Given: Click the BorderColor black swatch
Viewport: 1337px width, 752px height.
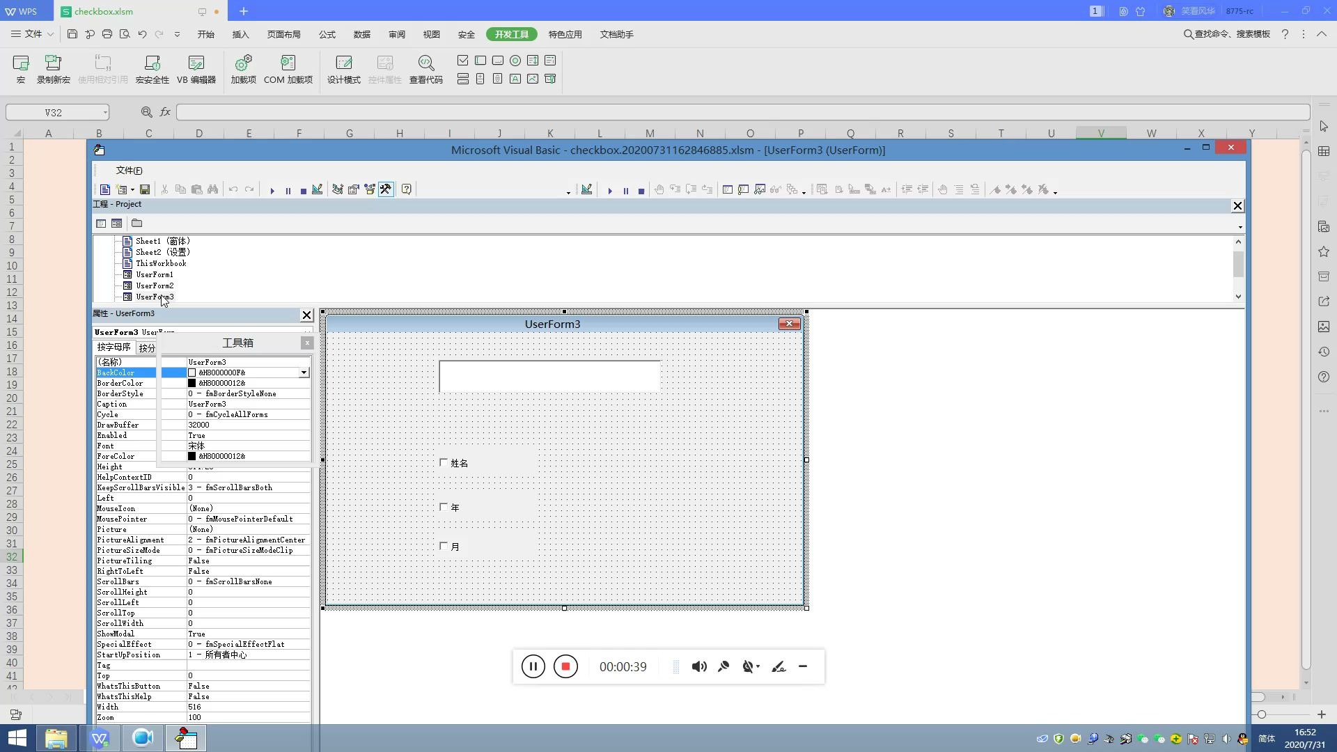Looking at the screenshot, I should click(x=192, y=383).
